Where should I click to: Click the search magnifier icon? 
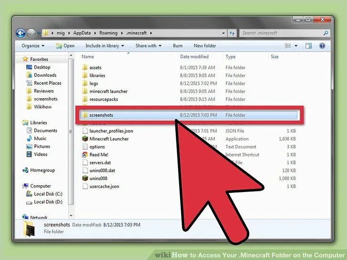326,33
